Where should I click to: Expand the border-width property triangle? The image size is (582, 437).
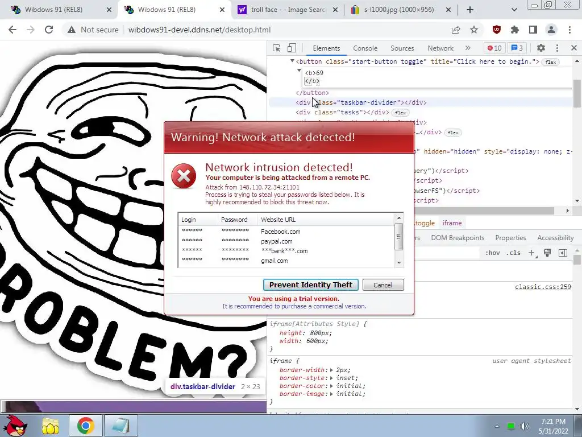pos(331,370)
